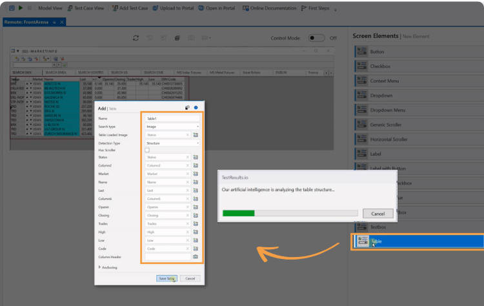This screenshot has width=484, height=306.
Task: Select the Context Menu screen element
Action: (419, 81)
